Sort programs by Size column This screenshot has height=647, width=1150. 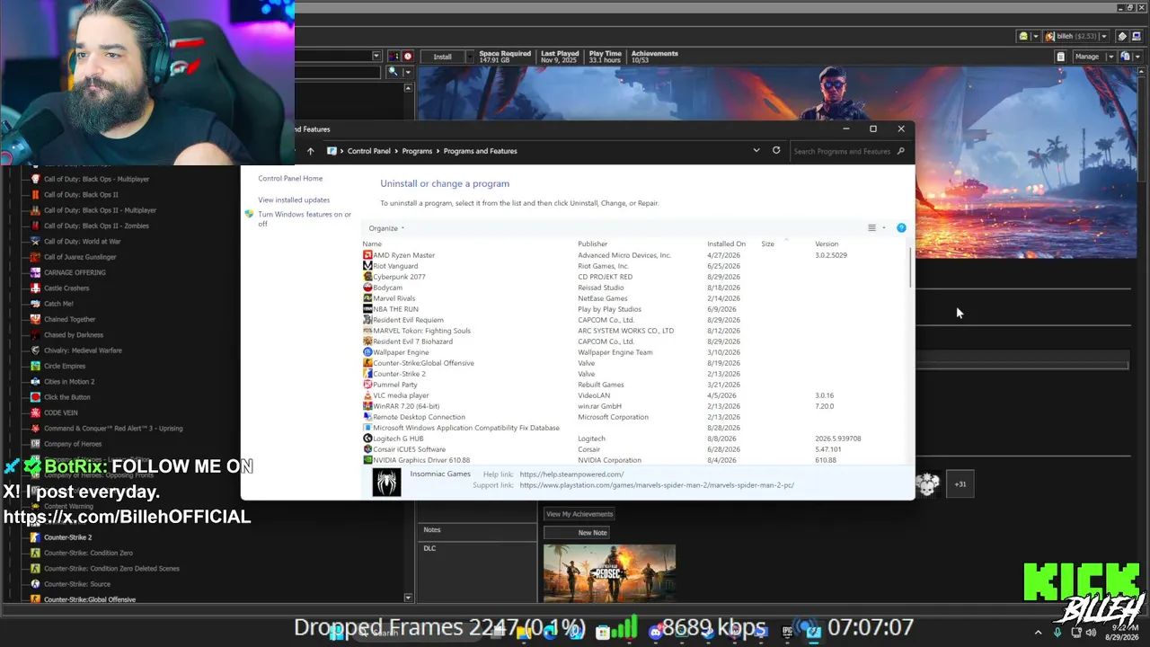click(x=767, y=244)
